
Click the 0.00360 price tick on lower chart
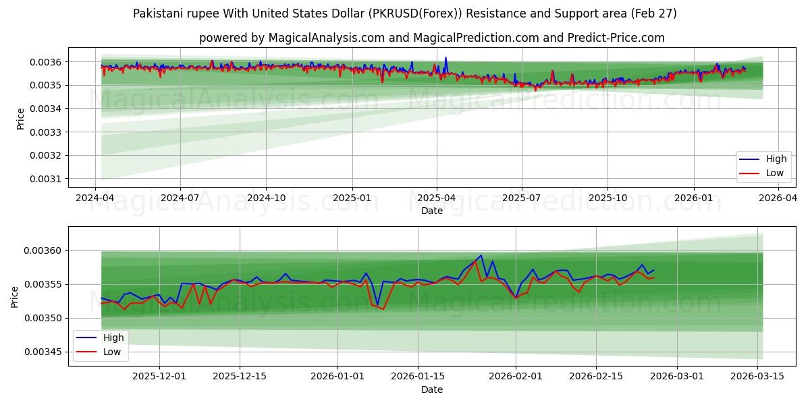click(x=43, y=250)
